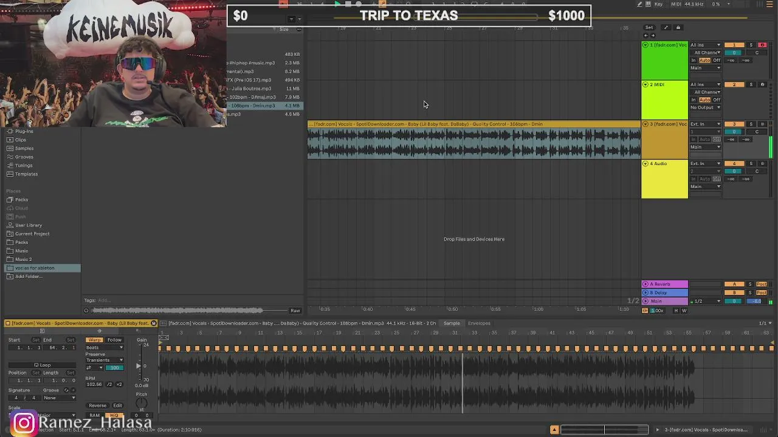This screenshot has height=437, width=778.
Task: Click track 1 volume value field
Action: click(734, 53)
